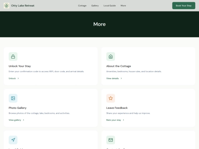Click the envelope mail icon card
Viewport: 199px width, 149px height.
111,140
